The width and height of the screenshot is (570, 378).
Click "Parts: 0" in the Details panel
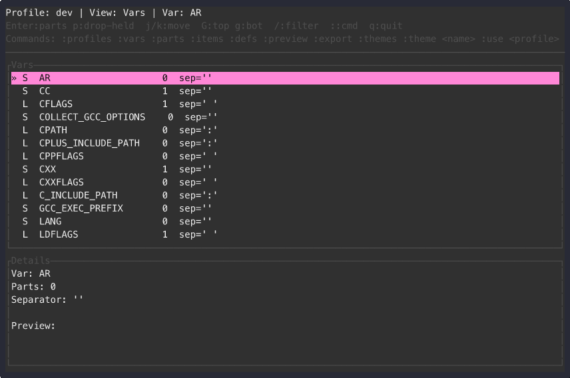33,287
